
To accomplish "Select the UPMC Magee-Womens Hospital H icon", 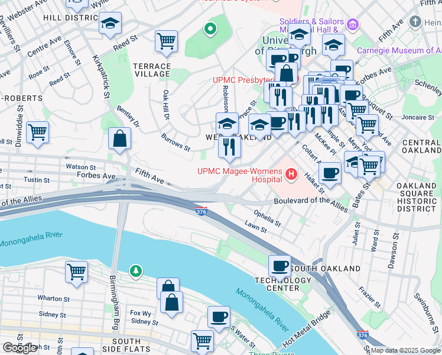I will tap(291, 175).
